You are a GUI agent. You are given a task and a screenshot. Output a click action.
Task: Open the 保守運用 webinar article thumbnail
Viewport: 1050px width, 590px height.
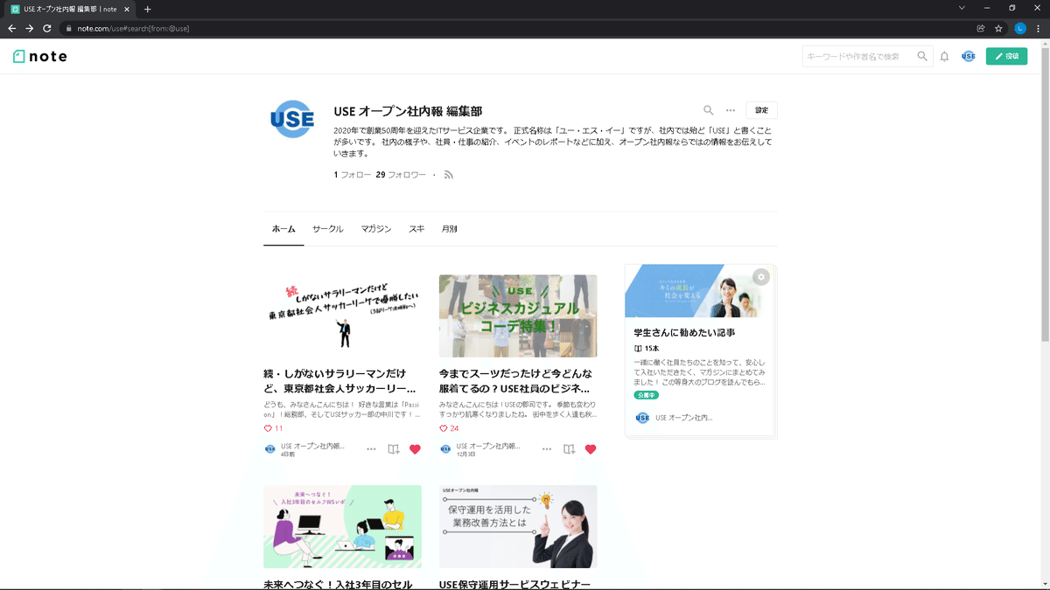(518, 527)
